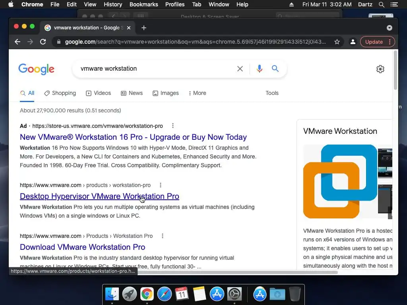This screenshot has height=305, width=407.
Task: Open Google quick settings gear
Action: pos(380,69)
